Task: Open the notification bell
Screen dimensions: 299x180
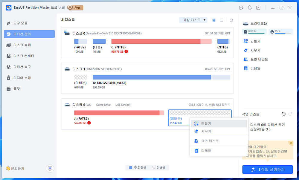Action: [x=250, y=8]
